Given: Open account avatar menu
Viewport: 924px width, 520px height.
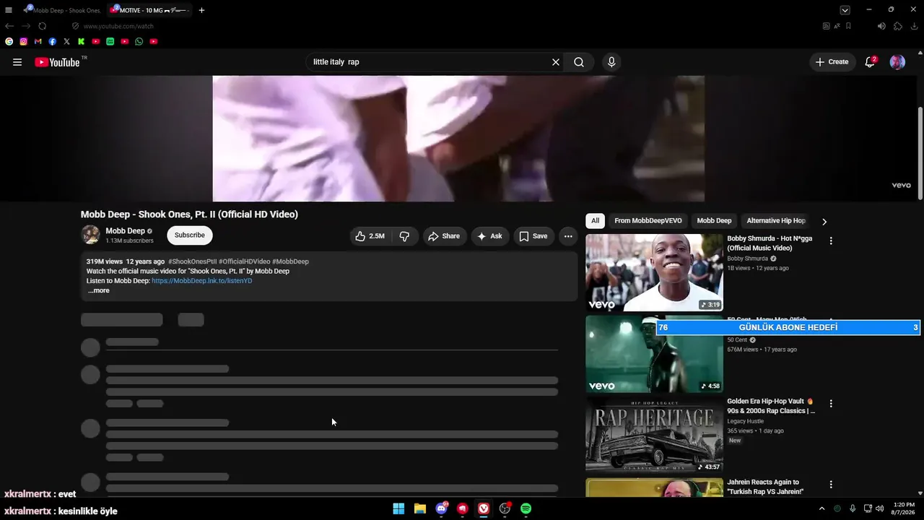Looking at the screenshot, I should click(897, 62).
